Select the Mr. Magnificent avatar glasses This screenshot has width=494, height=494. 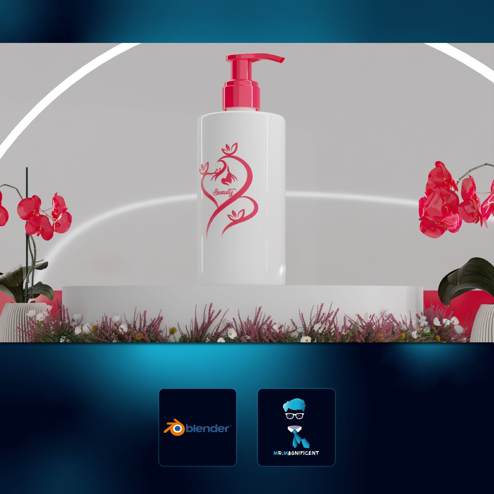click(295, 416)
